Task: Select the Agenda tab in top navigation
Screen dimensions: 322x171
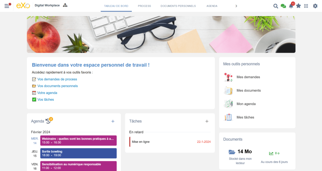Action: 212,6
